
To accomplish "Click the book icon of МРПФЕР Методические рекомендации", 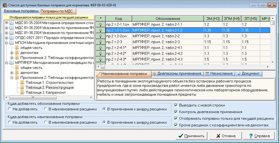I will pos(12,63).
